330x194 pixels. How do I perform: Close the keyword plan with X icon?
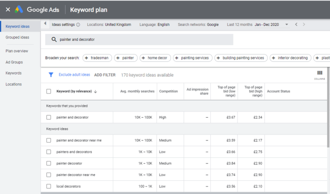pos(8,9)
